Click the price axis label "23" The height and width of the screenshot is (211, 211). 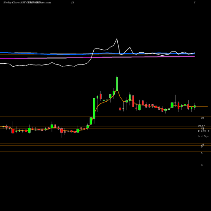(x=202, y=118)
